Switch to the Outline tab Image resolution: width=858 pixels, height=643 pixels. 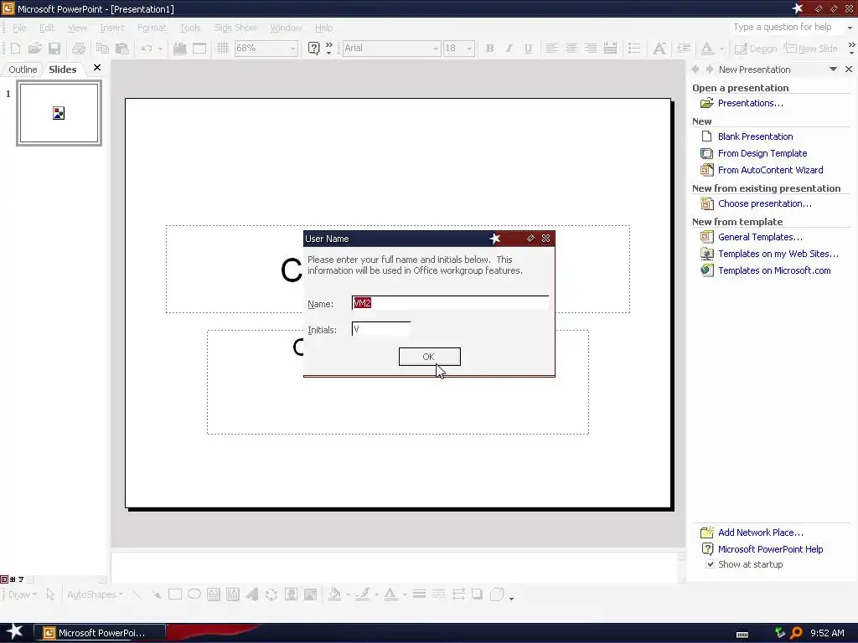(23, 69)
